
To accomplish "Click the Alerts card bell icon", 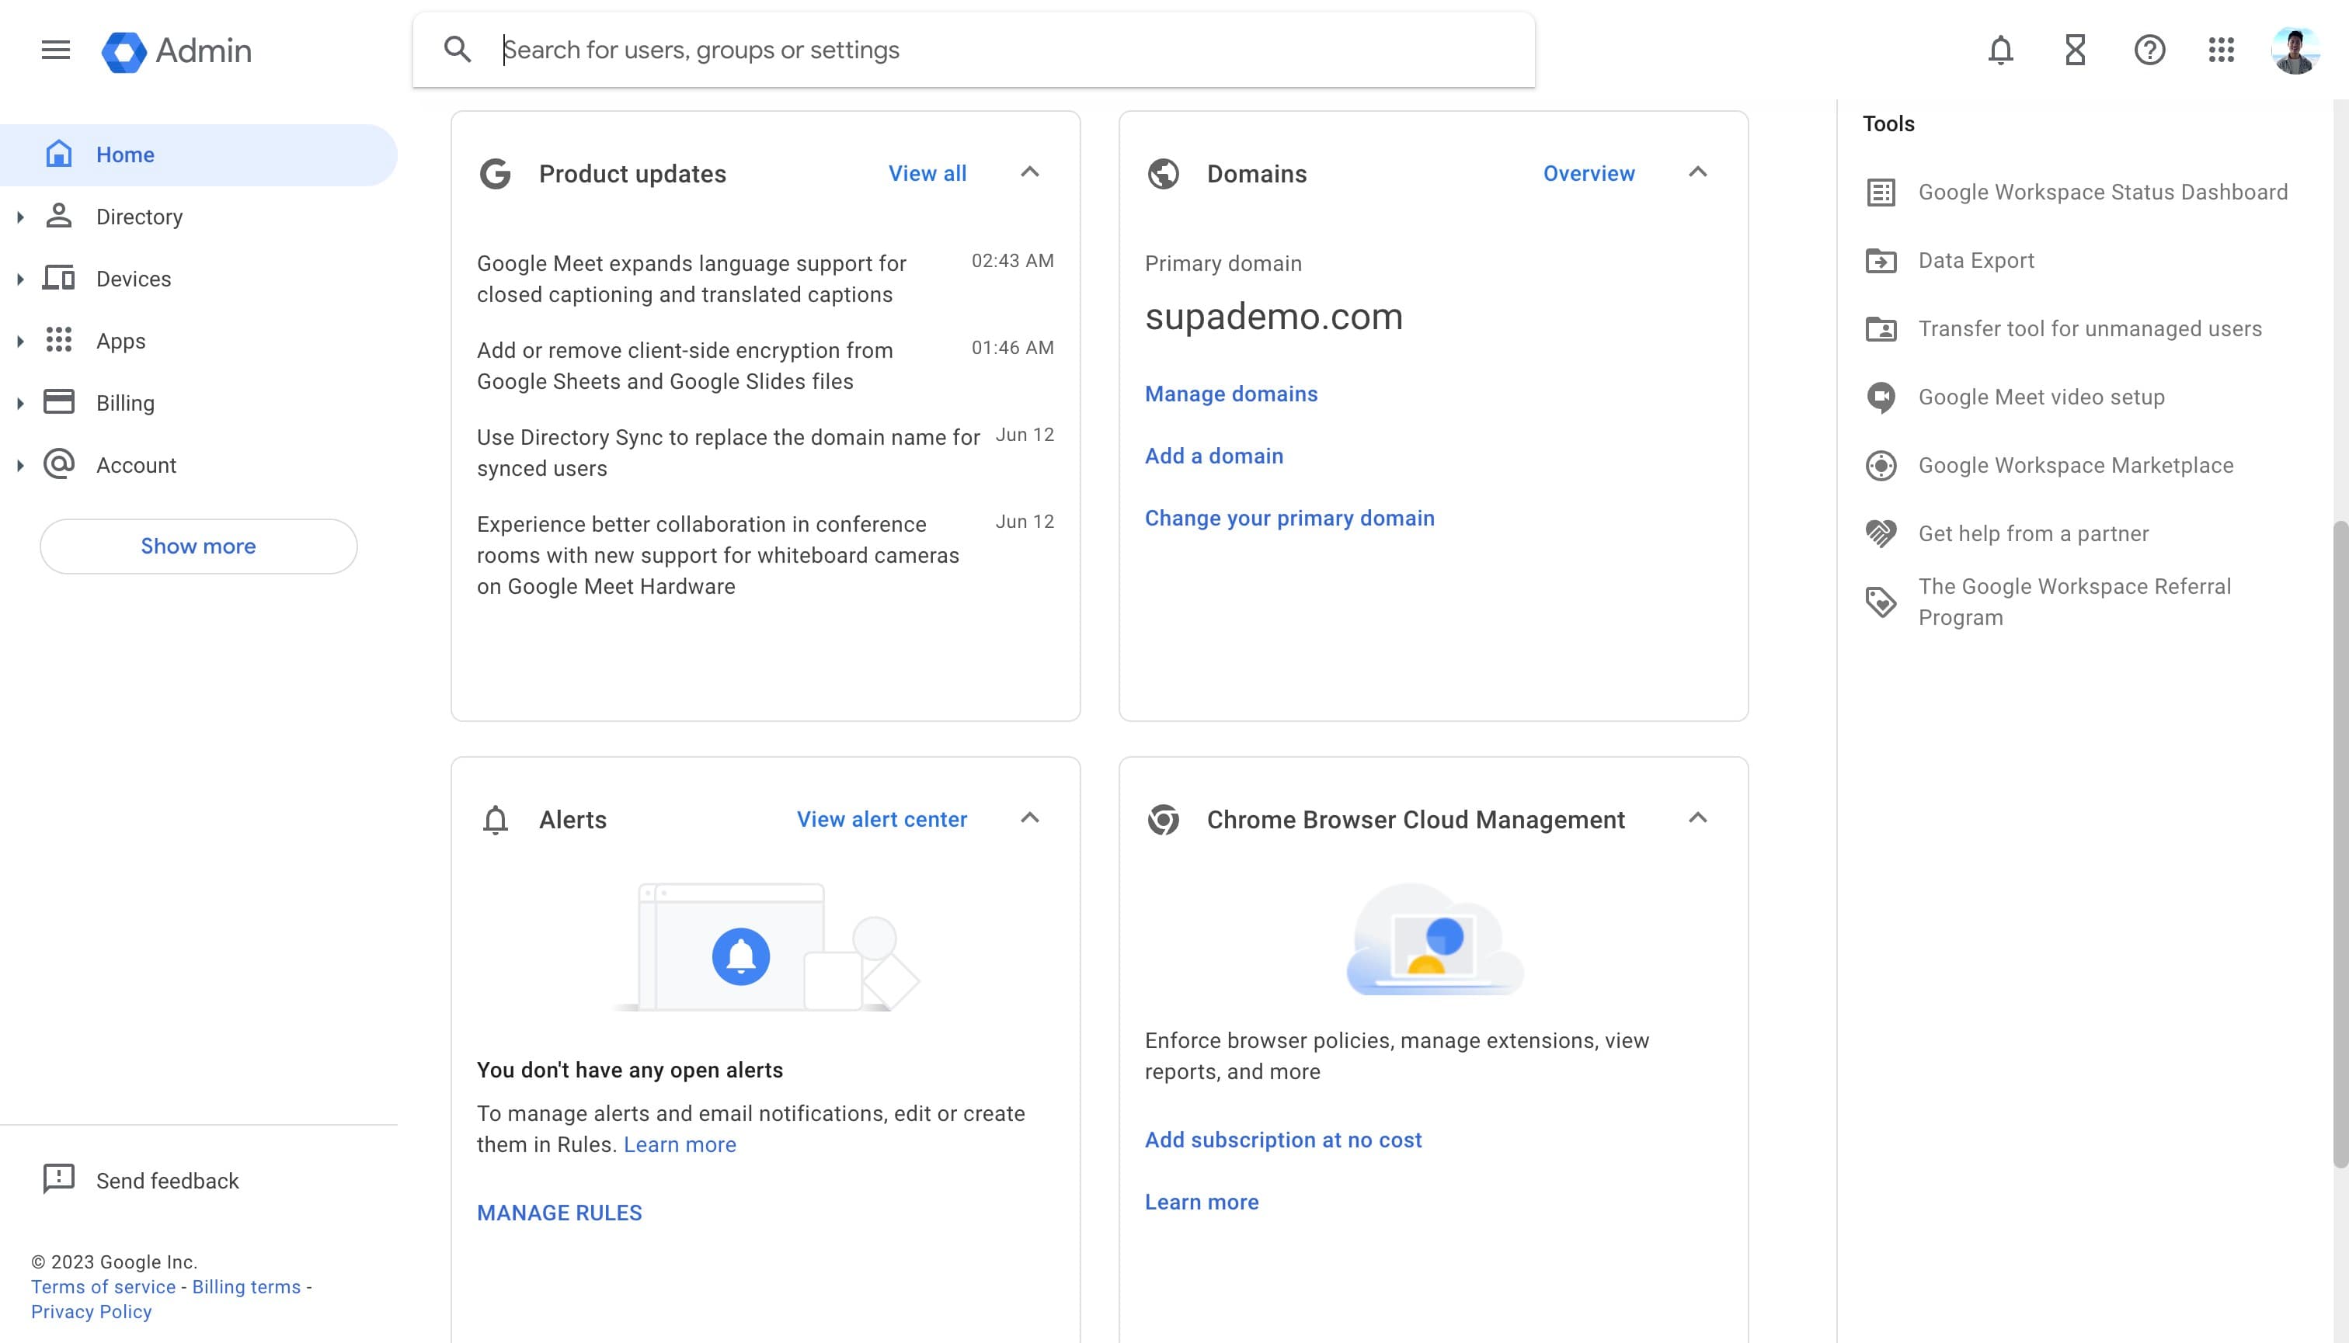I will coord(496,819).
